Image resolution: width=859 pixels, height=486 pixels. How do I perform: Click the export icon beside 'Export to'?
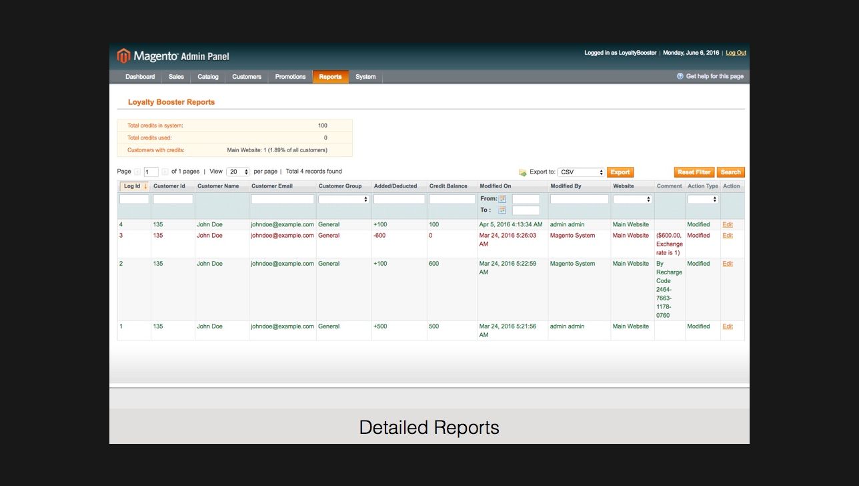click(x=522, y=172)
